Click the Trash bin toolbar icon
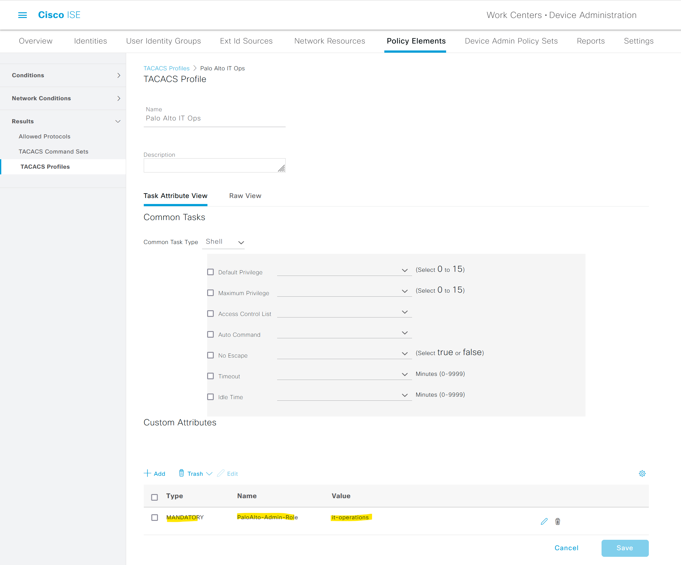 (x=182, y=473)
